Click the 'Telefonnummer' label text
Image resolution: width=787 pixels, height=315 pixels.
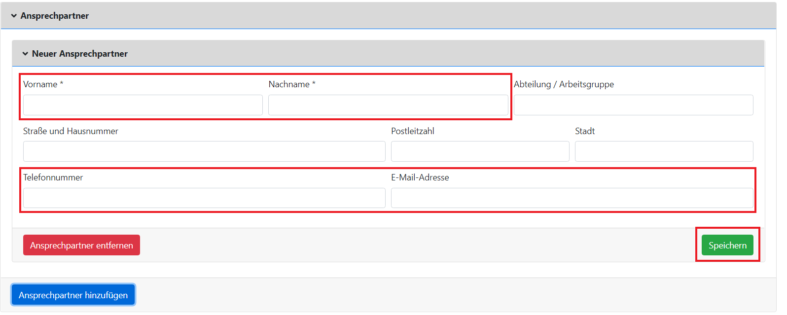tap(53, 177)
